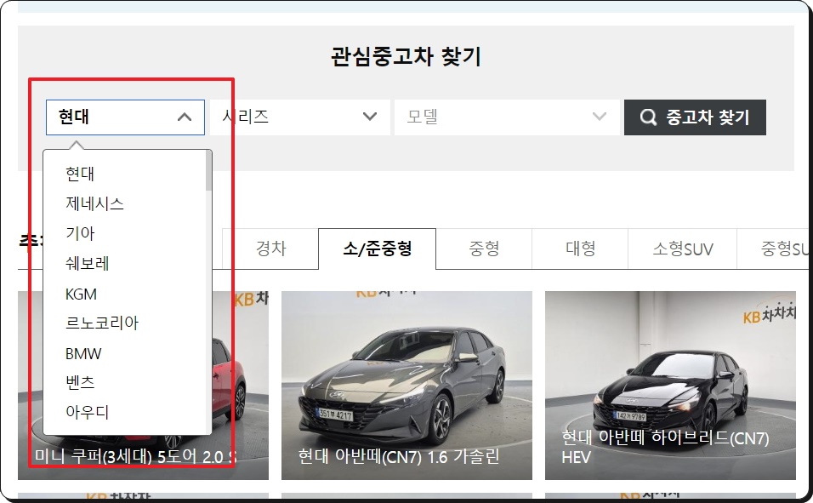The width and height of the screenshot is (813, 503).
Task: Click the up chevron on 현대 dropdown
Action: 184,117
